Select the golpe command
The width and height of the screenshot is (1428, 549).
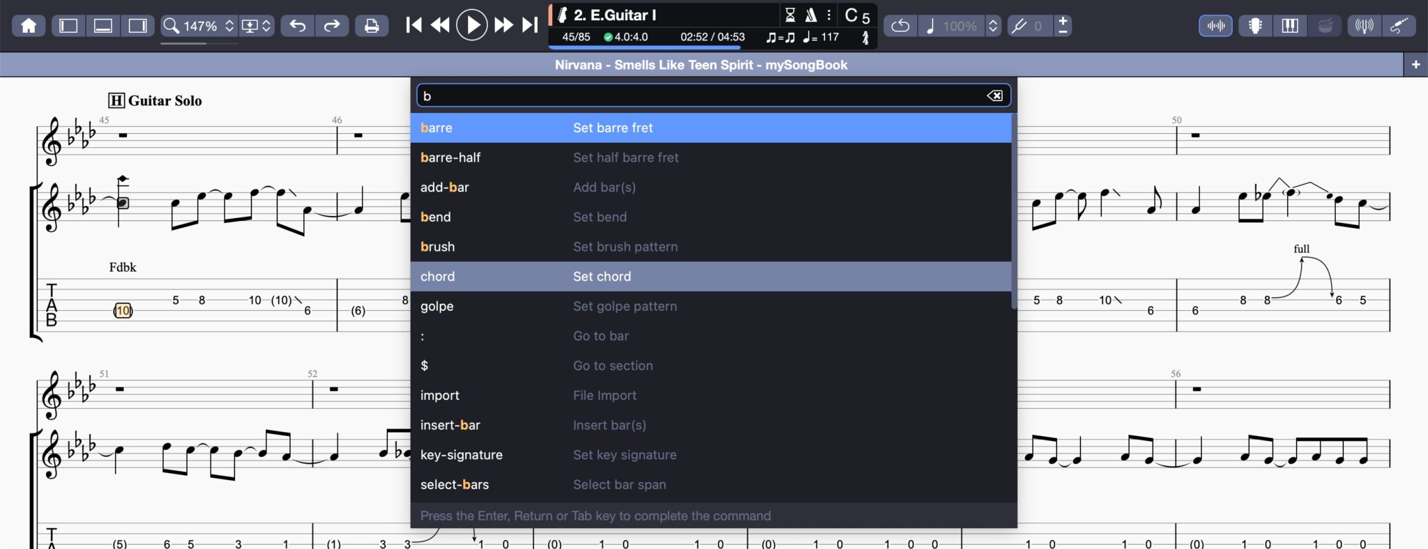(x=711, y=306)
